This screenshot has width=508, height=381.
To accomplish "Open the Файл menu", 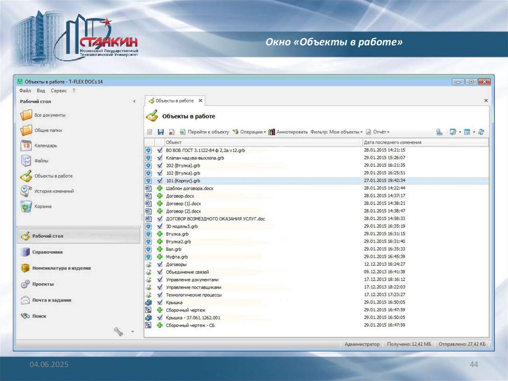I will (25, 91).
